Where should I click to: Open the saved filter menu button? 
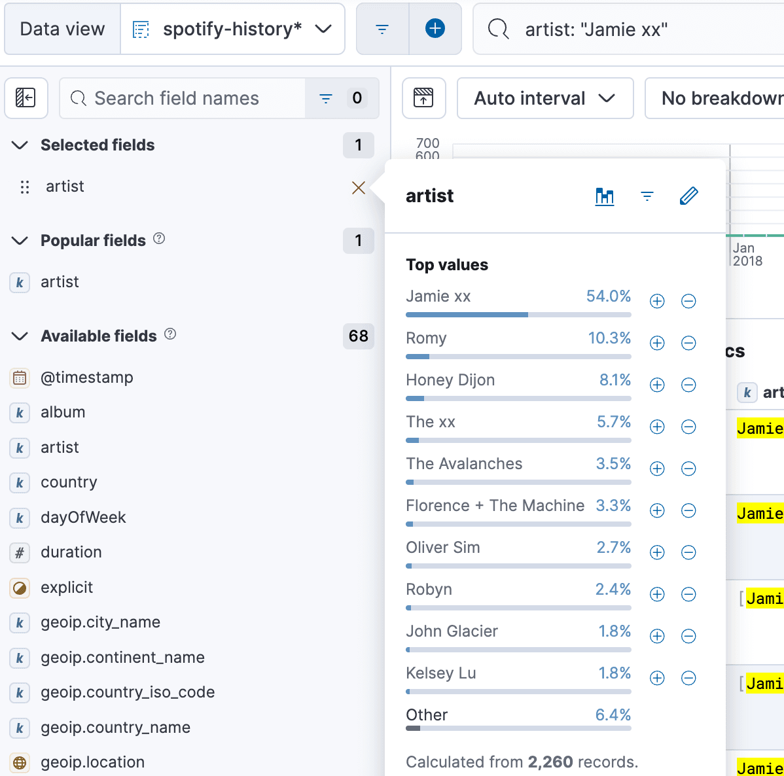[383, 29]
